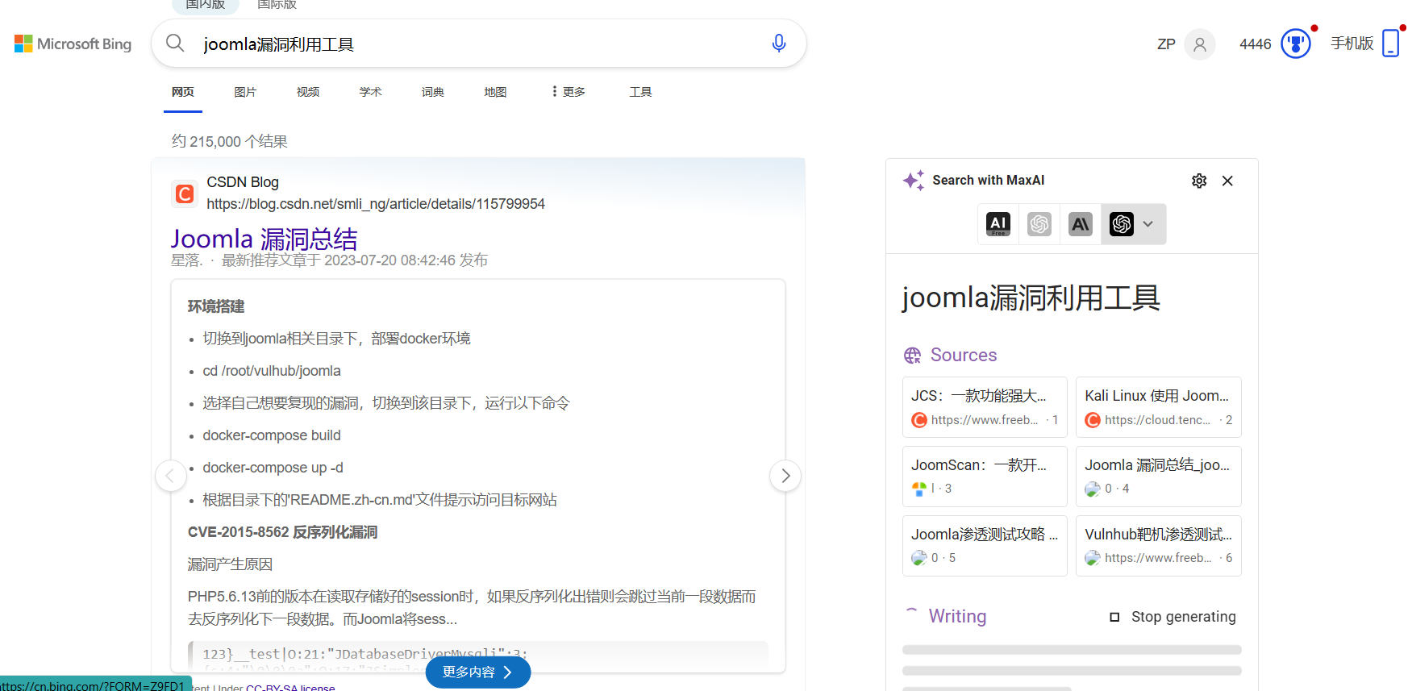Switch to the 视频 tab
The width and height of the screenshot is (1412, 691).
point(308,92)
